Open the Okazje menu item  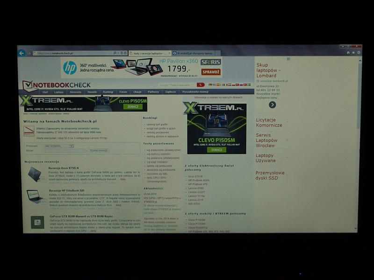click(x=137, y=92)
